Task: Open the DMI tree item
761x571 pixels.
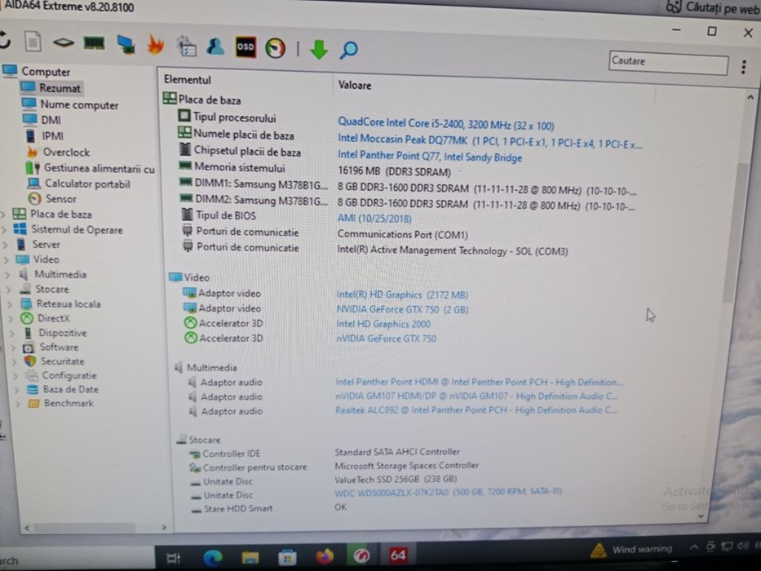Action: click(42, 120)
